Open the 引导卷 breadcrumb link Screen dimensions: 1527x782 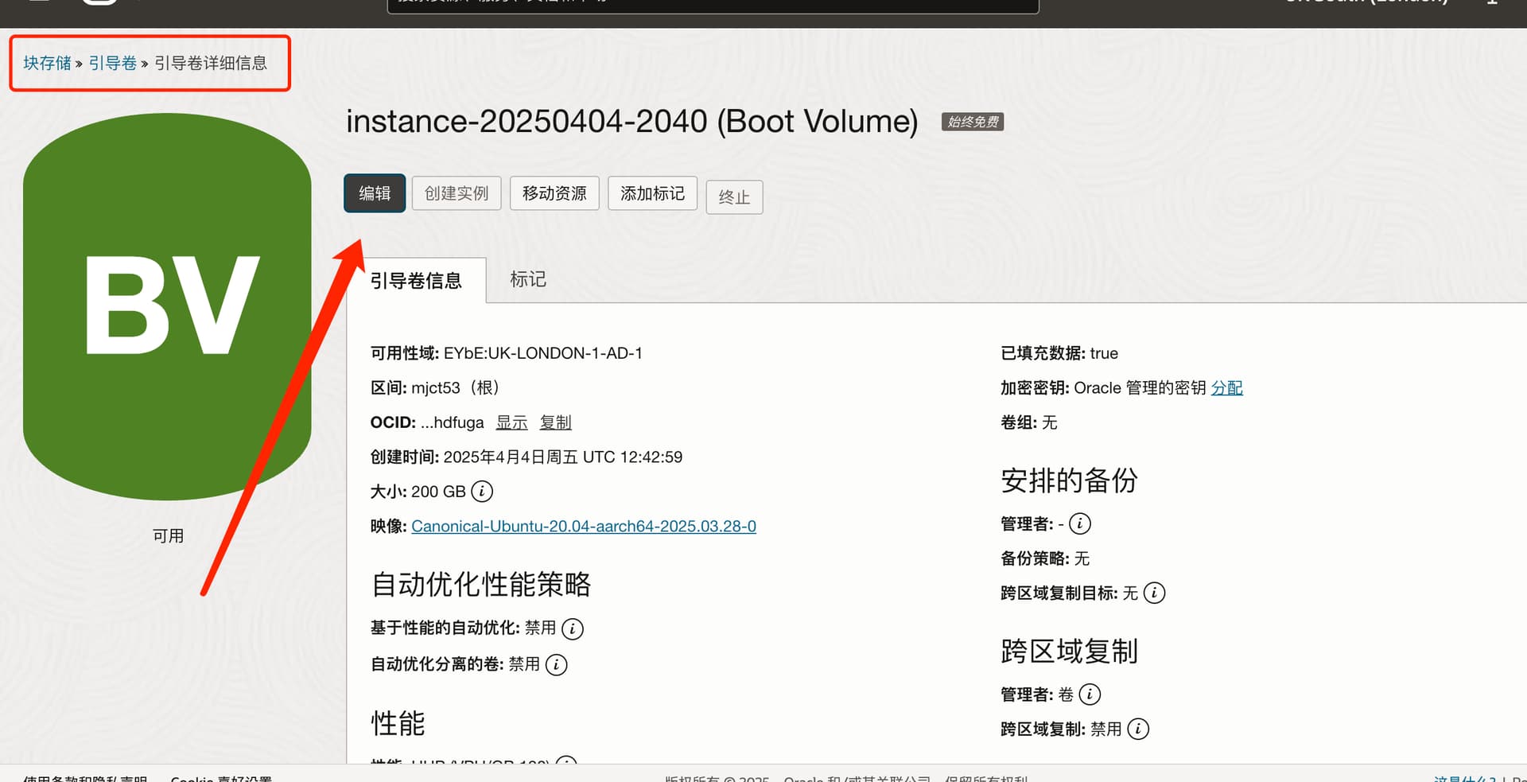112,63
